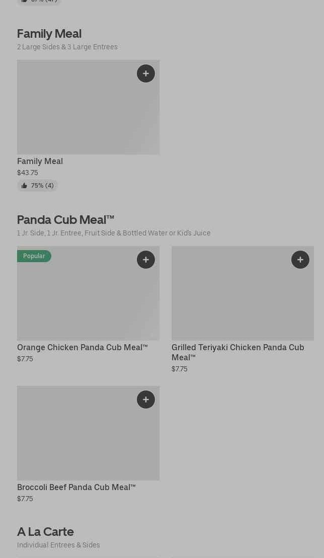
Task: Click the Family Meal item name
Action: 40,162
